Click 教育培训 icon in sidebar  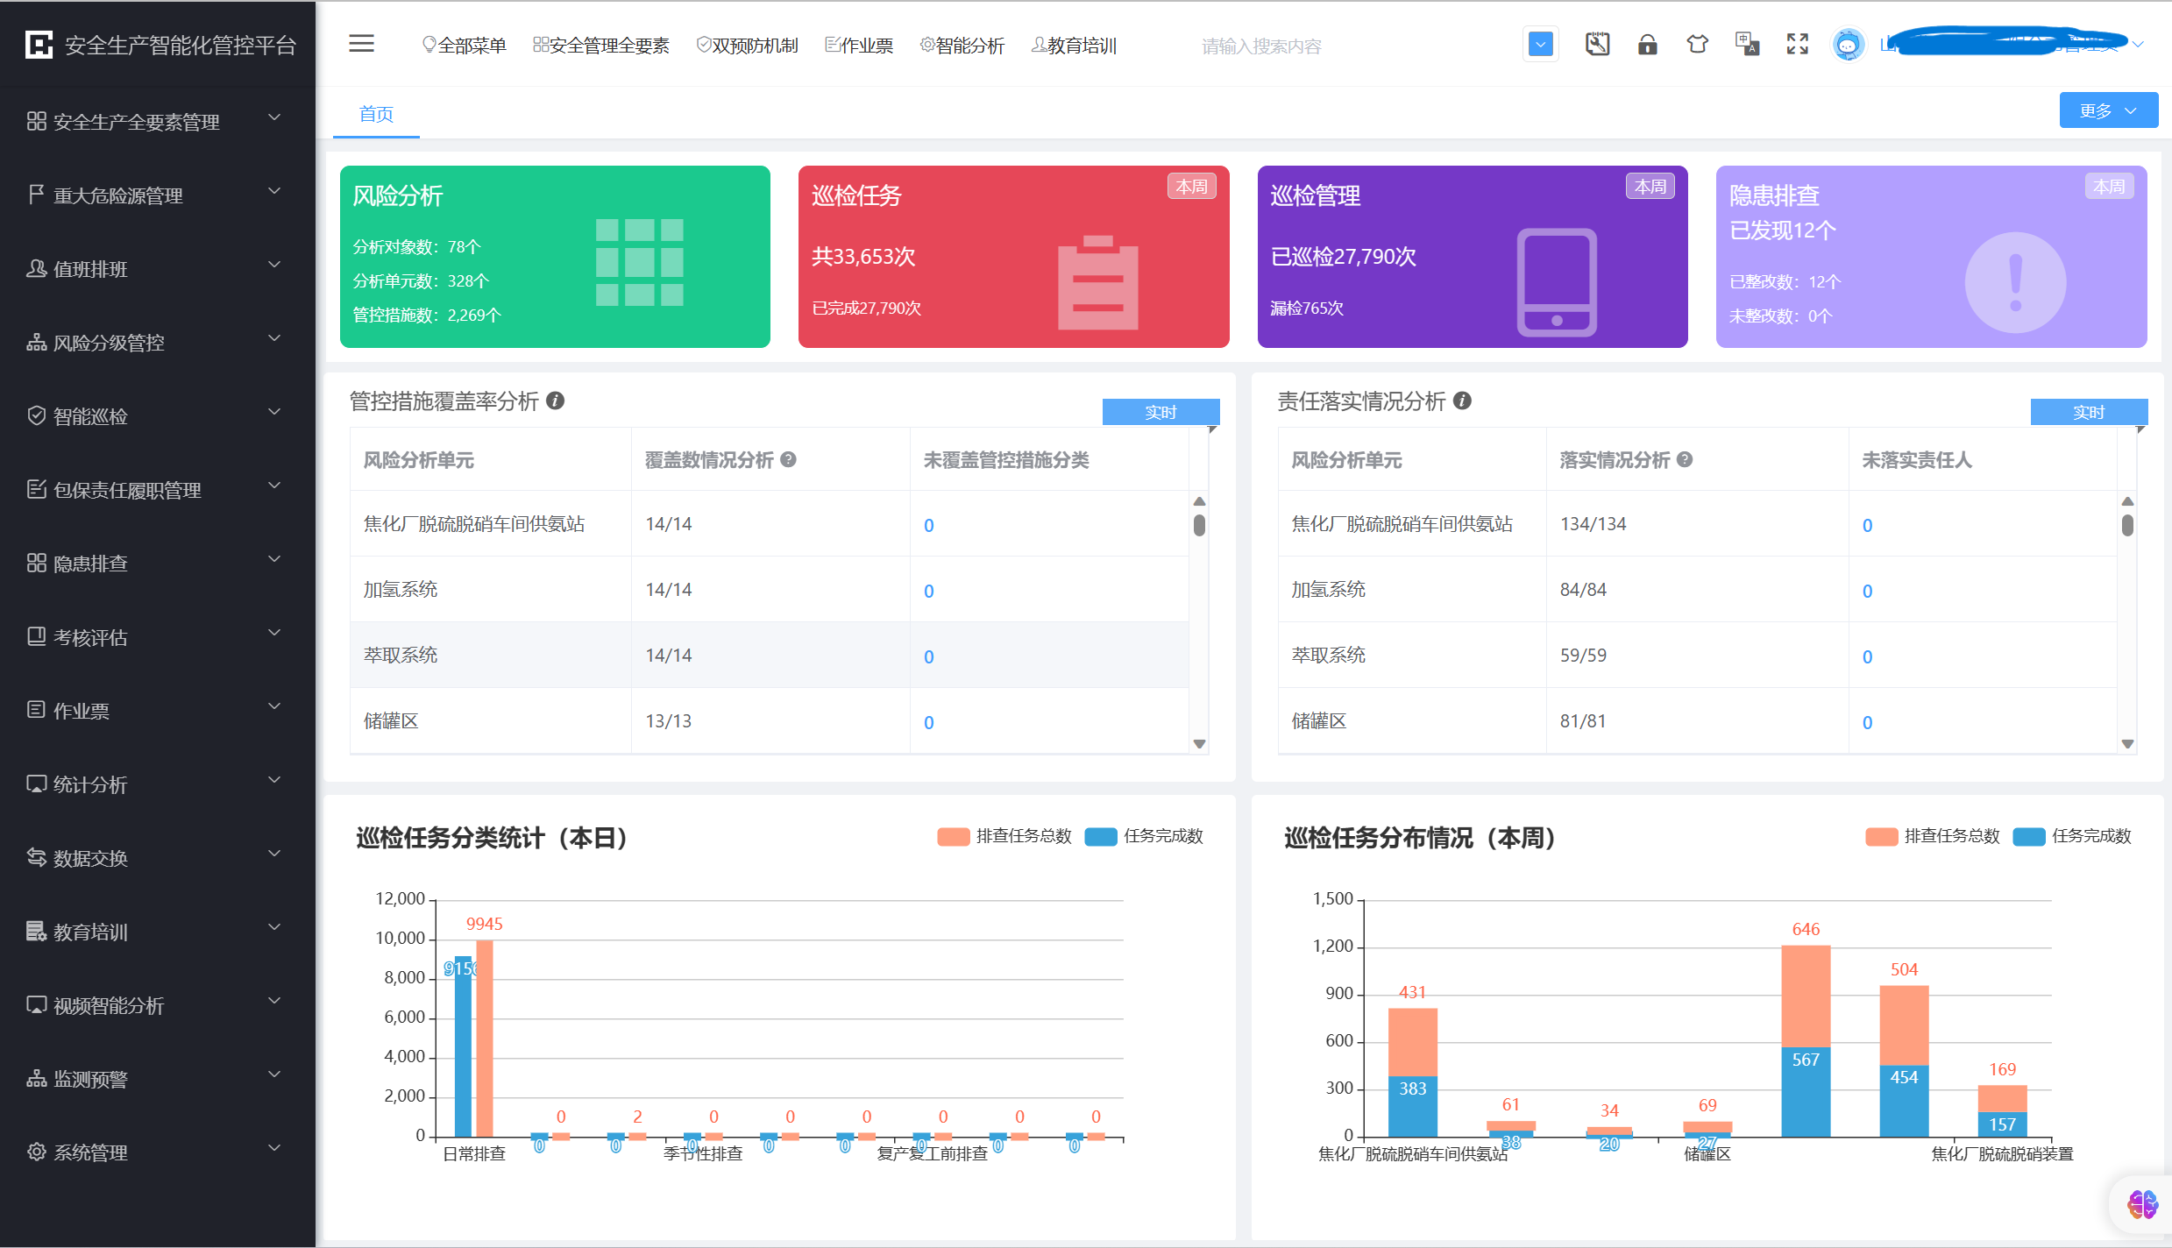[x=36, y=931]
